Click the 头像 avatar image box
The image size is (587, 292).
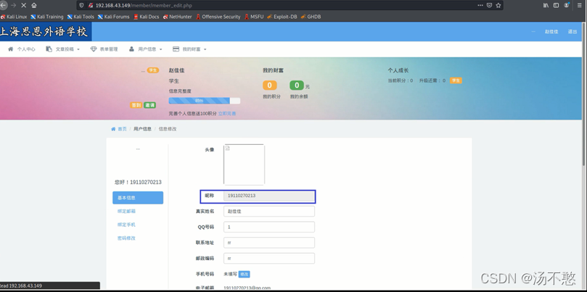[x=244, y=164]
